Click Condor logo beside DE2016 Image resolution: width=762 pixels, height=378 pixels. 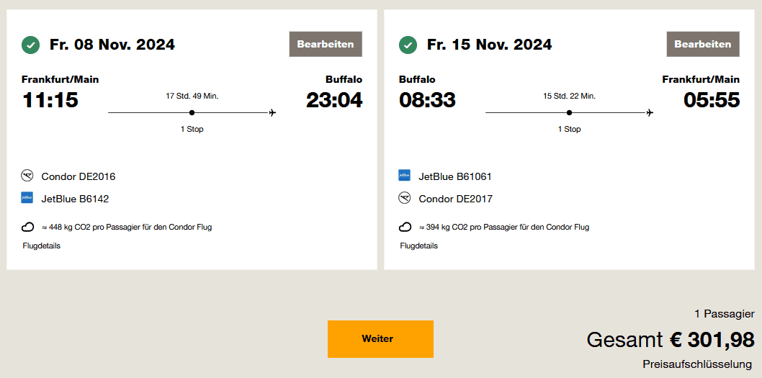[28, 176]
